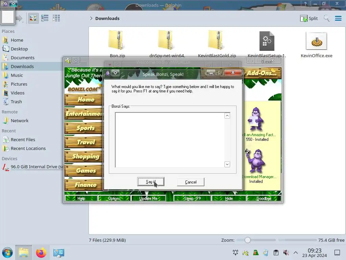Expand hidden system tray icons
Screen dimensions: 346x260
(296, 253)
